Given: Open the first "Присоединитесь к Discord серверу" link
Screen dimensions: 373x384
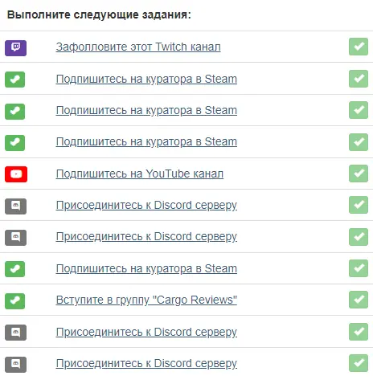Looking at the screenshot, I should (x=146, y=206).
